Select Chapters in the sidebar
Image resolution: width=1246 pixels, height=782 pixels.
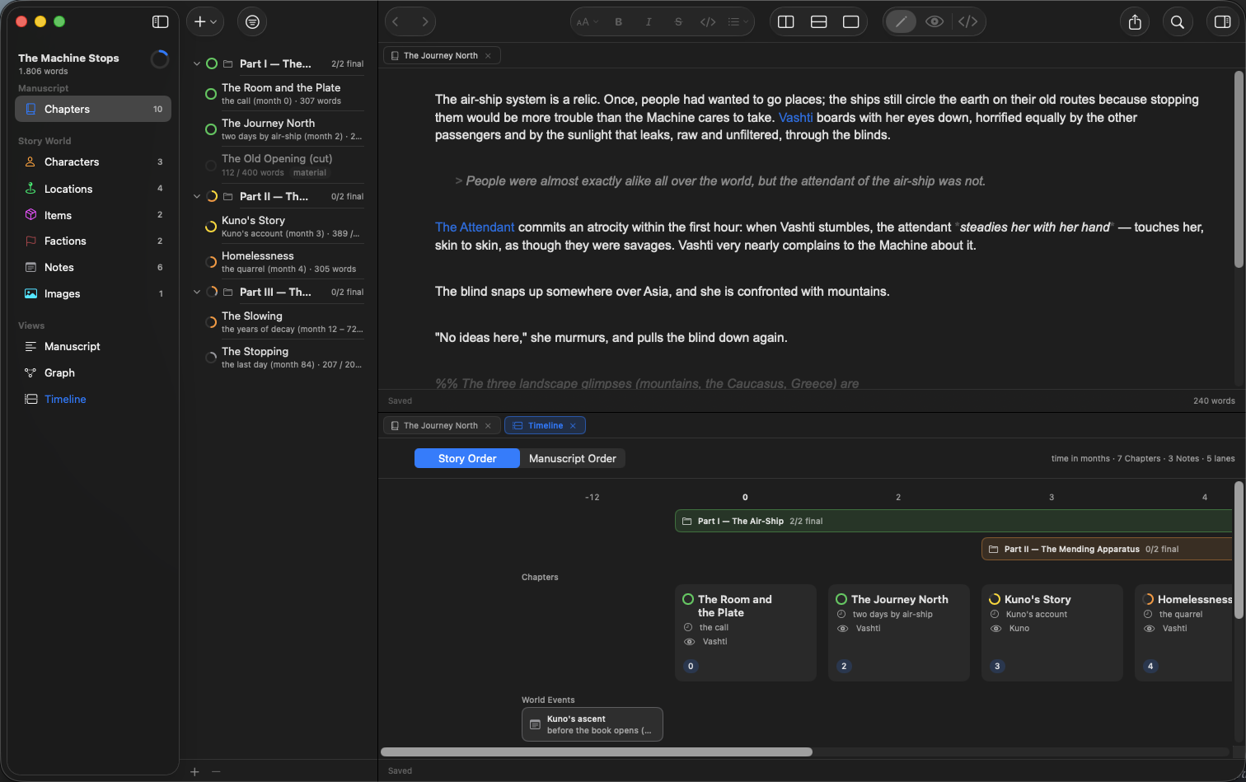click(x=93, y=109)
